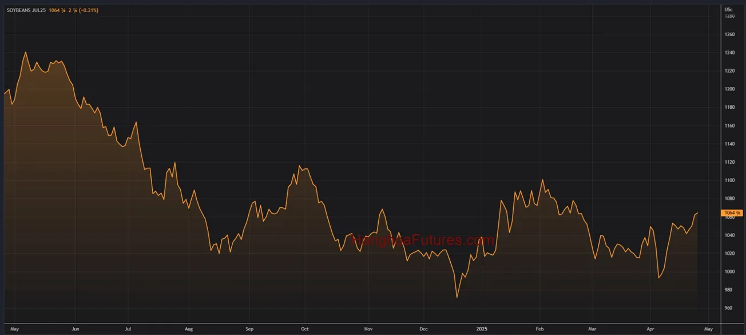The image size is (746, 335).
Task: Select the orange 1064 price tag on axis
Action: point(733,213)
